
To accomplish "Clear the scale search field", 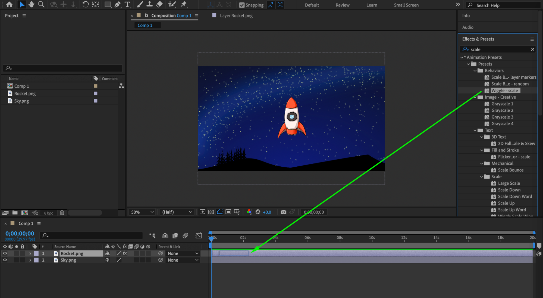I will coord(532,49).
